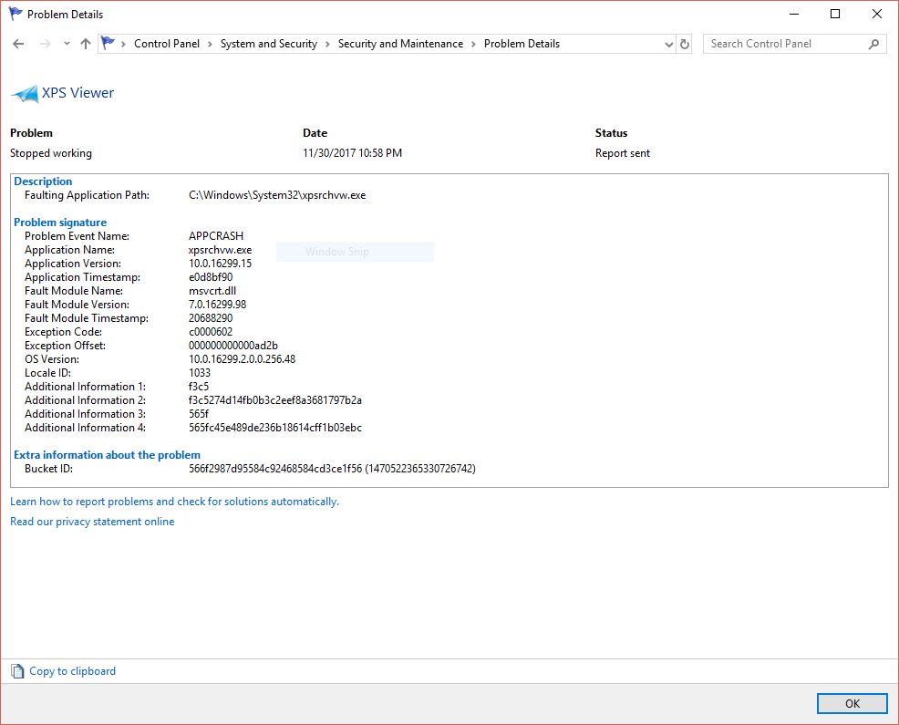The height and width of the screenshot is (725, 899).
Task: Click the search magnifier icon
Action: click(873, 44)
